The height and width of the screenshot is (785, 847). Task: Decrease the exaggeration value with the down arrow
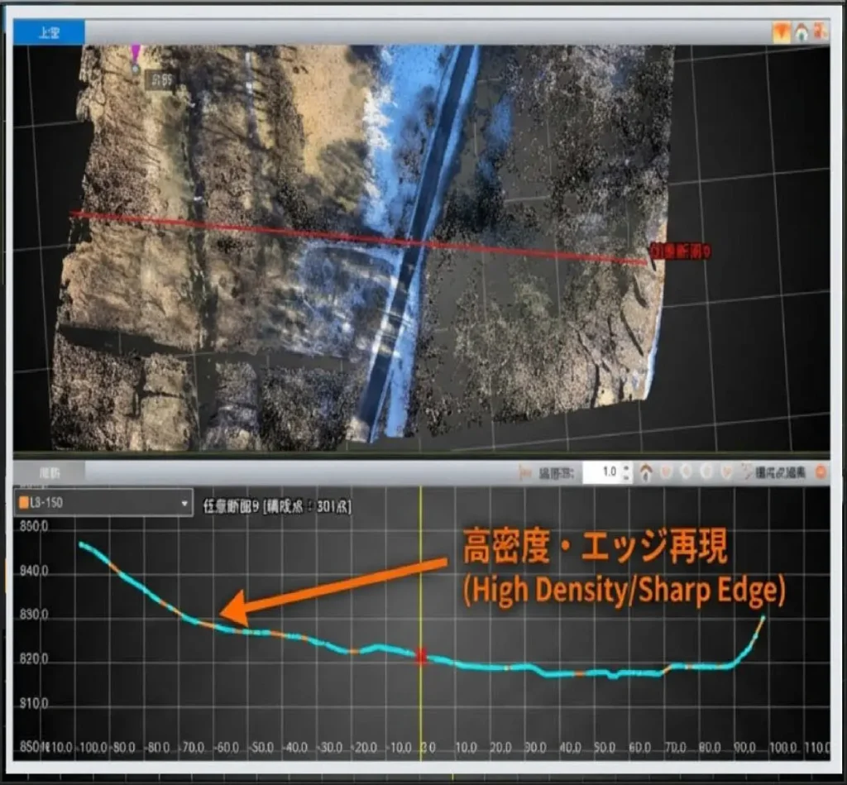625,477
